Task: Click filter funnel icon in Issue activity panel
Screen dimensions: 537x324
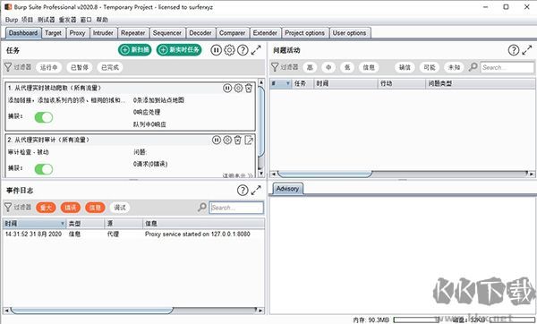Action: [275, 67]
